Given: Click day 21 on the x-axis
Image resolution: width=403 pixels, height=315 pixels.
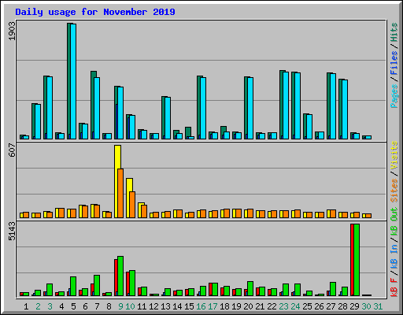Looking at the screenshot, I should pos(260,306).
